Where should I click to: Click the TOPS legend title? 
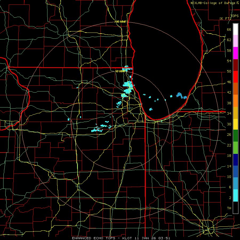point(234,16)
